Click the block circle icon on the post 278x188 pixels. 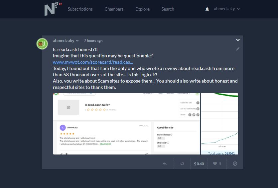235,163
